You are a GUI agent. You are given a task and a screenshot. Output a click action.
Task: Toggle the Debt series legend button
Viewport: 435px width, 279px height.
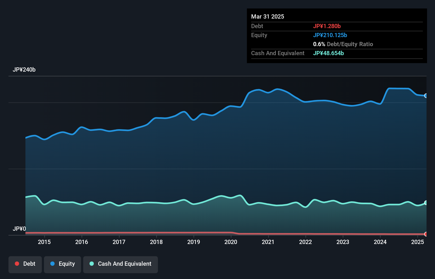(x=25, y=264)
